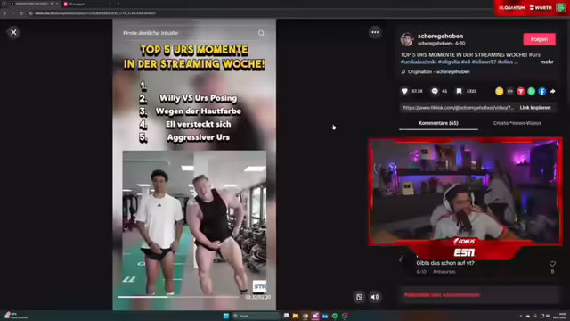Click the search magnifier in the video
Screen dimensions: 570x321
(261, 33)
